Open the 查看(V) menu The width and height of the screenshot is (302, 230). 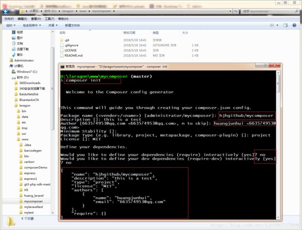[x=36, y=19]
